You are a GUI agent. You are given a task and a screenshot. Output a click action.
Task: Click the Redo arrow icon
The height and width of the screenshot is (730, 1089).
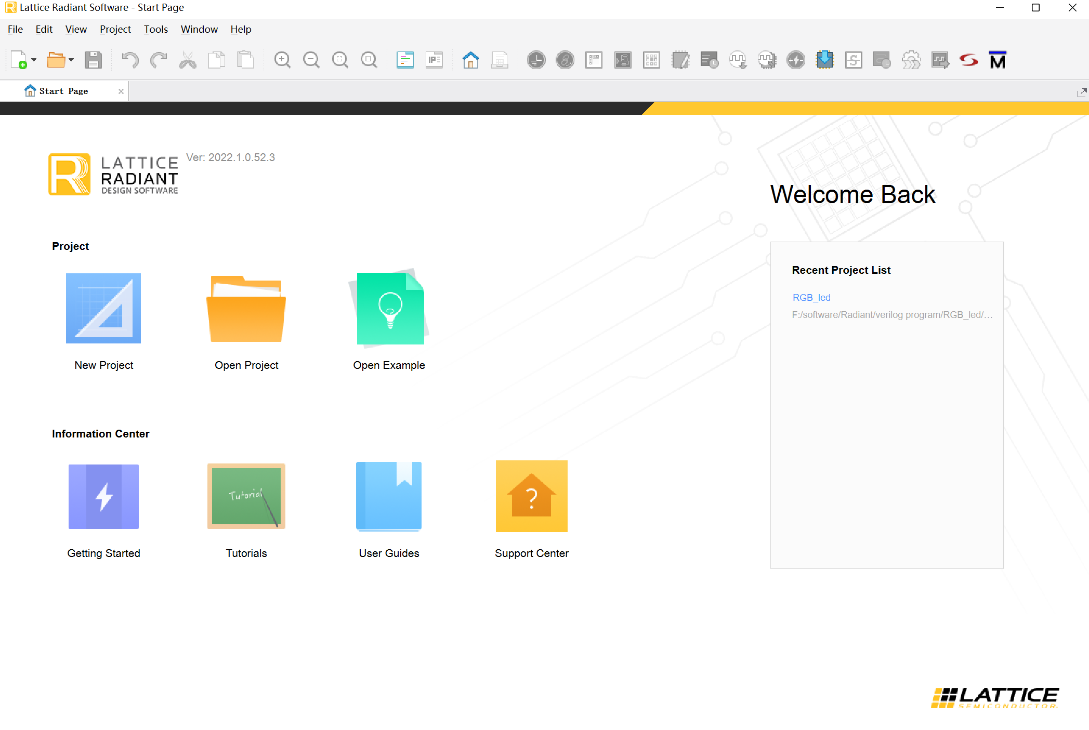[x=159, y=60]
